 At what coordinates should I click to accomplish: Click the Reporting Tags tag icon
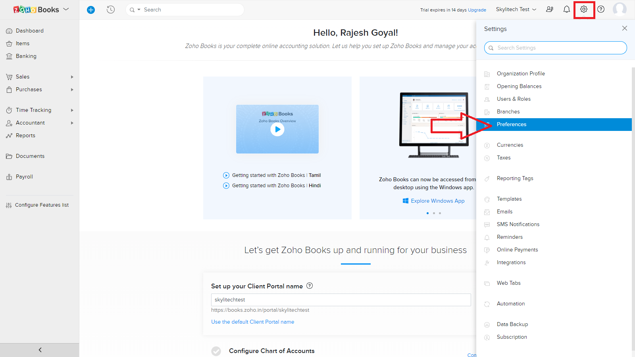pos(487,178)
